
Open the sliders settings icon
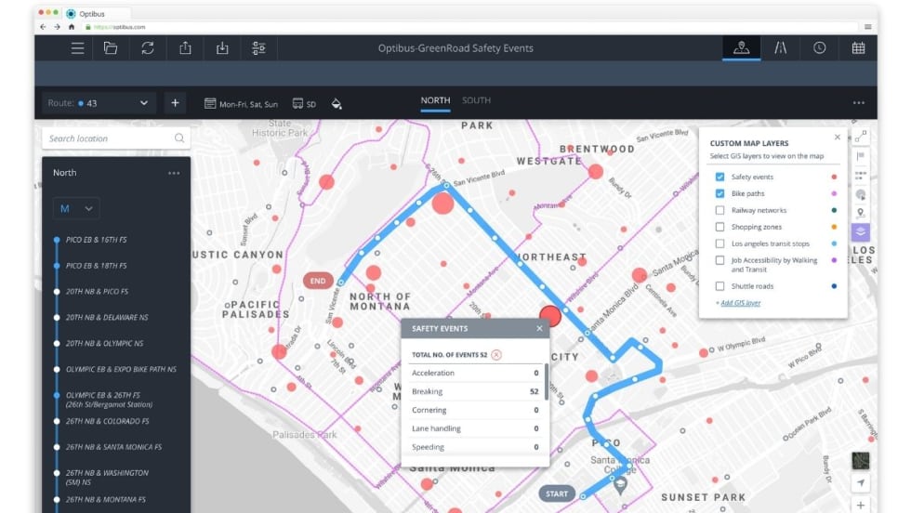point(259,48)
